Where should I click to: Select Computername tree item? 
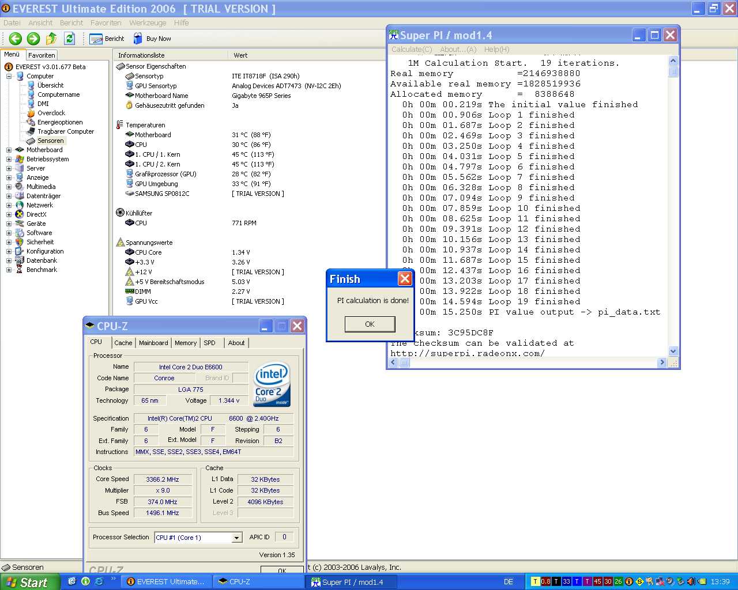point(58,94)
